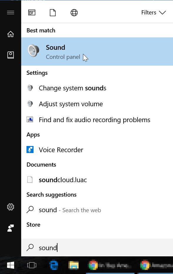Image resolution: width=173 pixels, height=274 pixels.
Task: Click inside the search input field
Action: (88, 248)
